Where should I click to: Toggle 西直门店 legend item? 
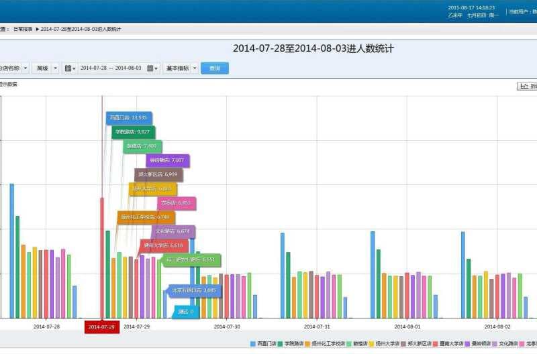point(262,344)
